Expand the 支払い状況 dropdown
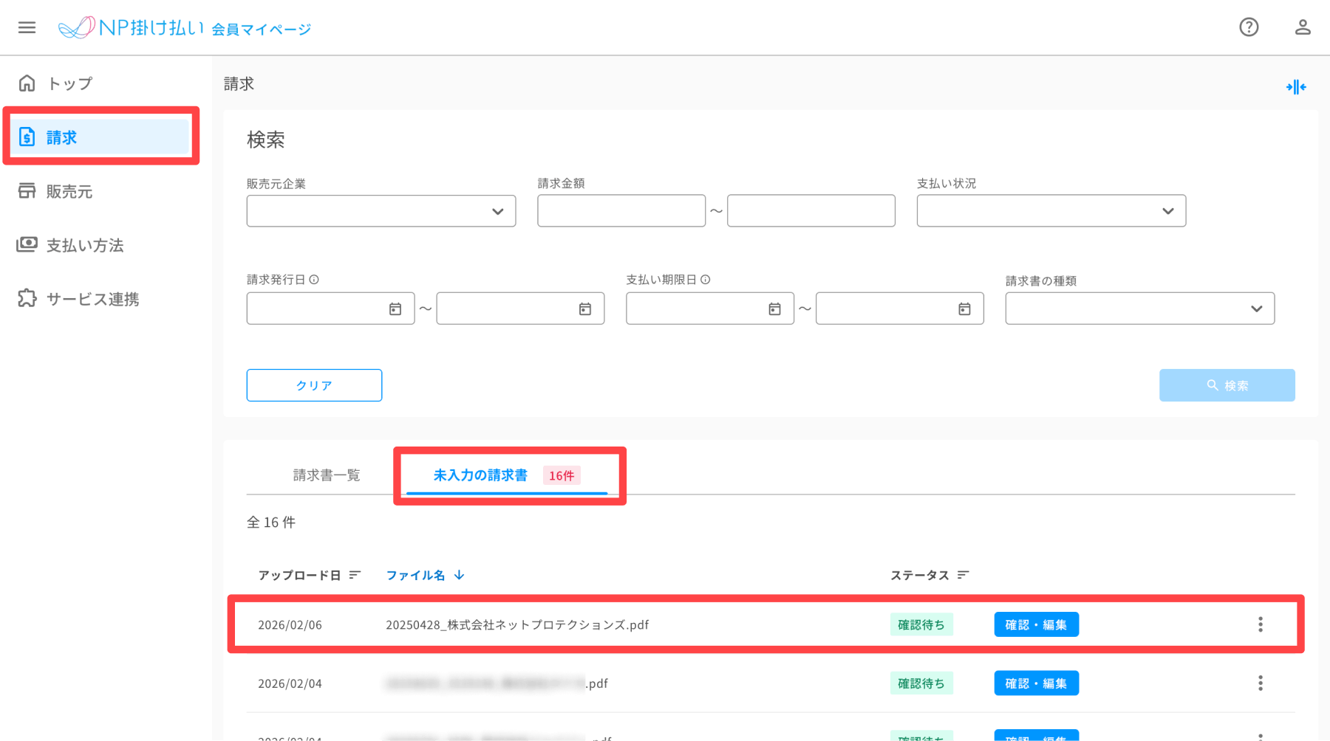This screenshot has height=741, width=1330. tap(1051, 211)
